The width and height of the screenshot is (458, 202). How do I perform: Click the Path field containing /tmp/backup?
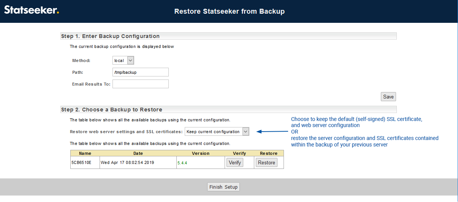140,72
